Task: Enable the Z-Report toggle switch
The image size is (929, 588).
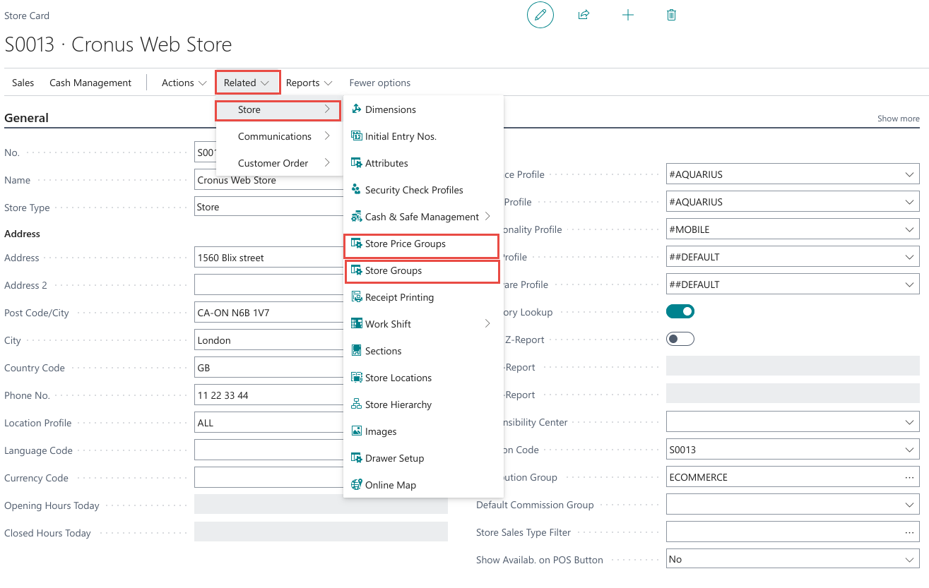Action: 680,340
